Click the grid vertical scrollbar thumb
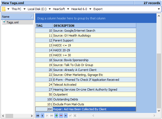162x119 pixels. point(159,81)
